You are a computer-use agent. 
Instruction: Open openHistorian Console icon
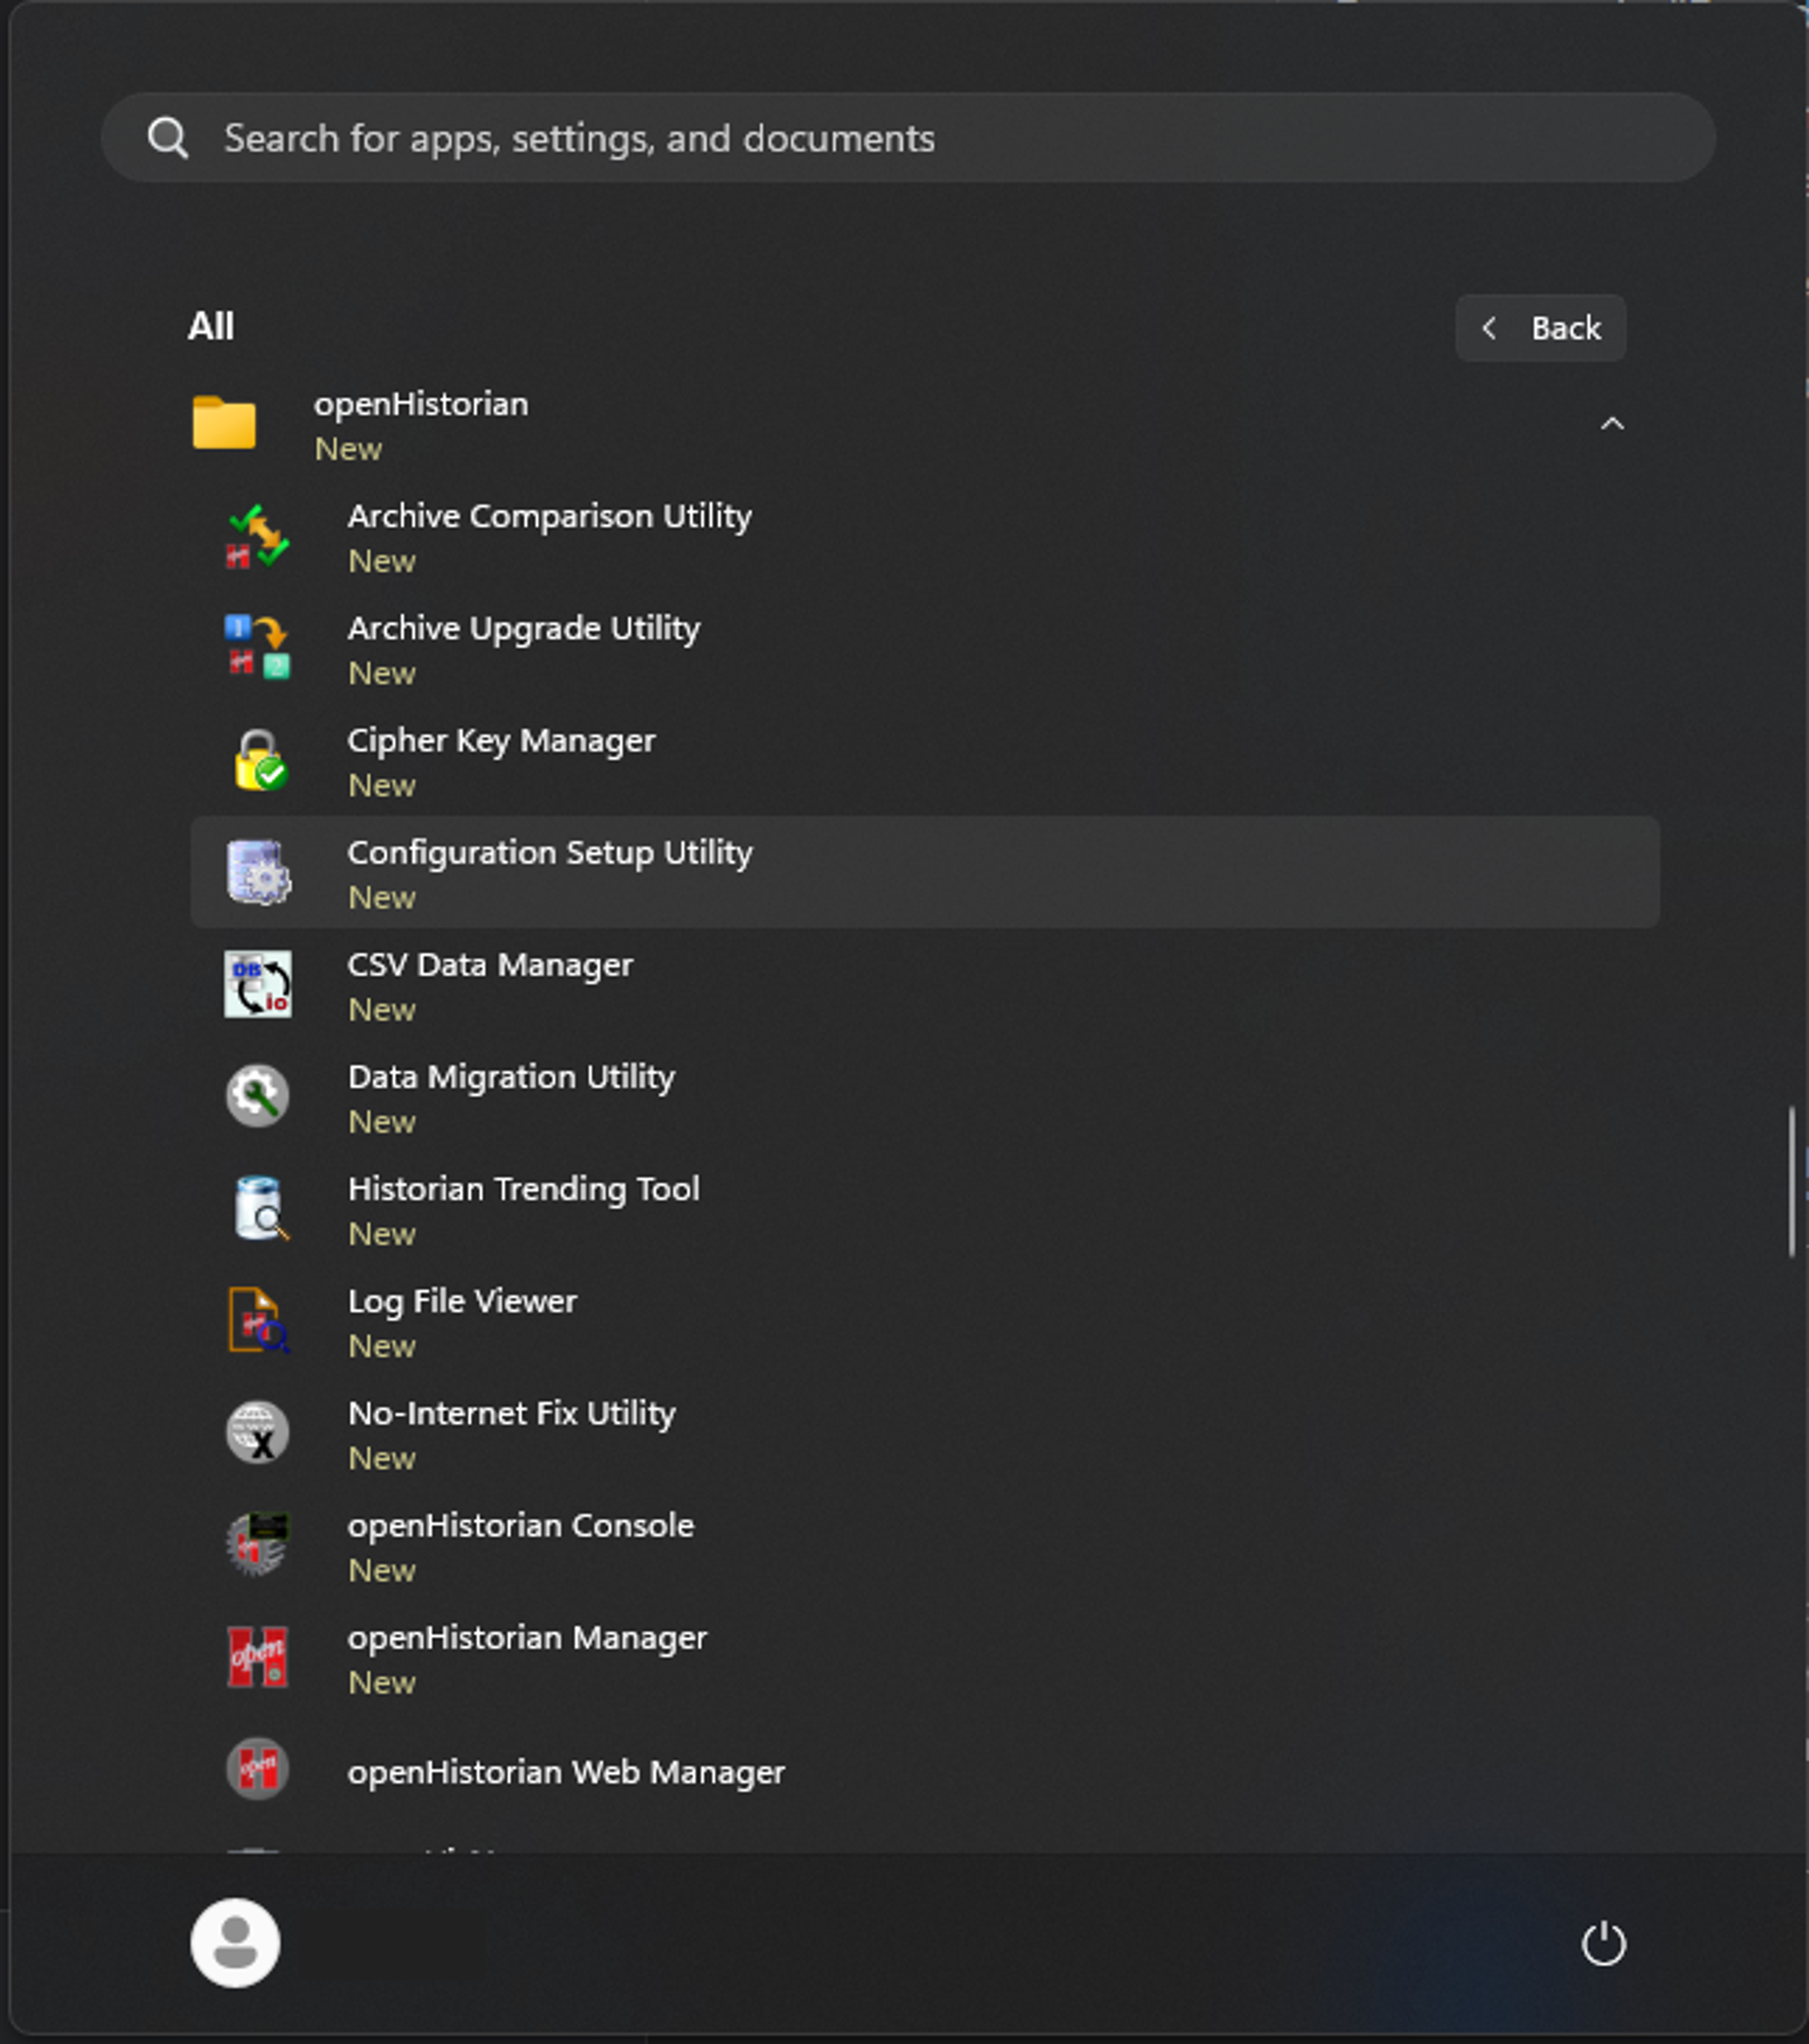coord(258,1545)
